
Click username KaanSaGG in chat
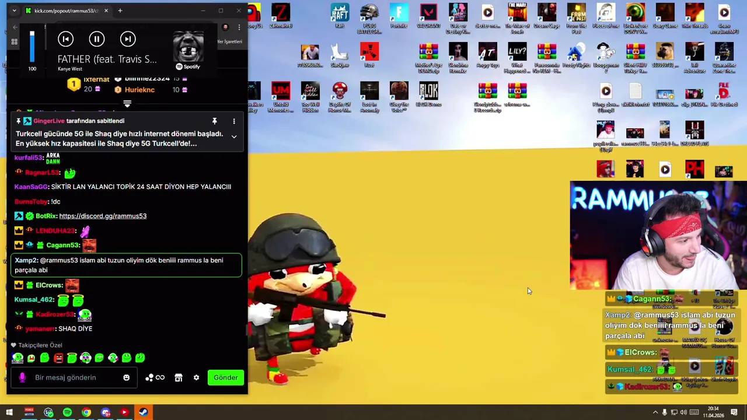tap(31, 187)
